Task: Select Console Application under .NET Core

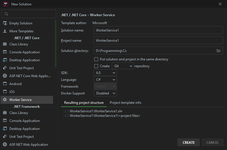Action: tap(27, 52)
